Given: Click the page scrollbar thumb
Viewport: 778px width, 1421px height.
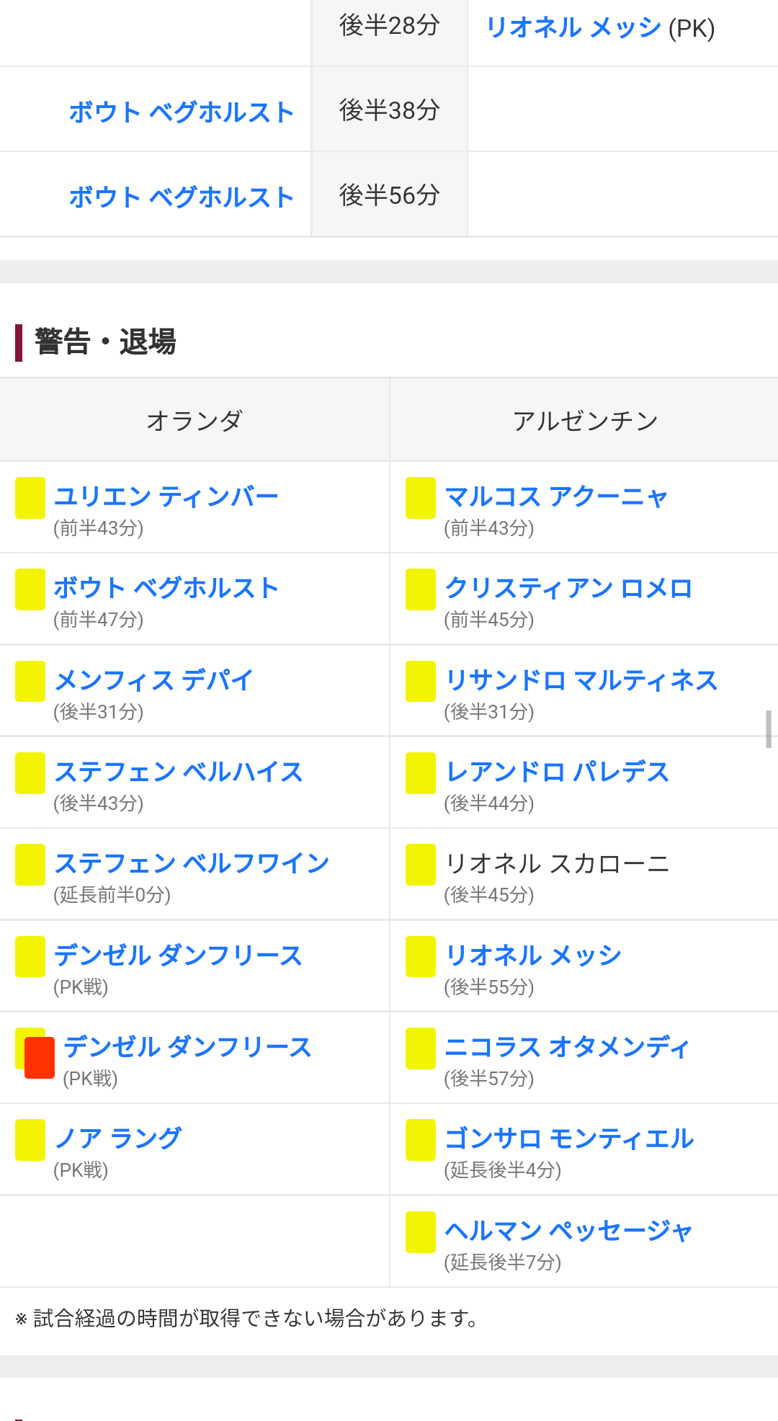Looking at the screenshot, I should (x=769, y=729).
